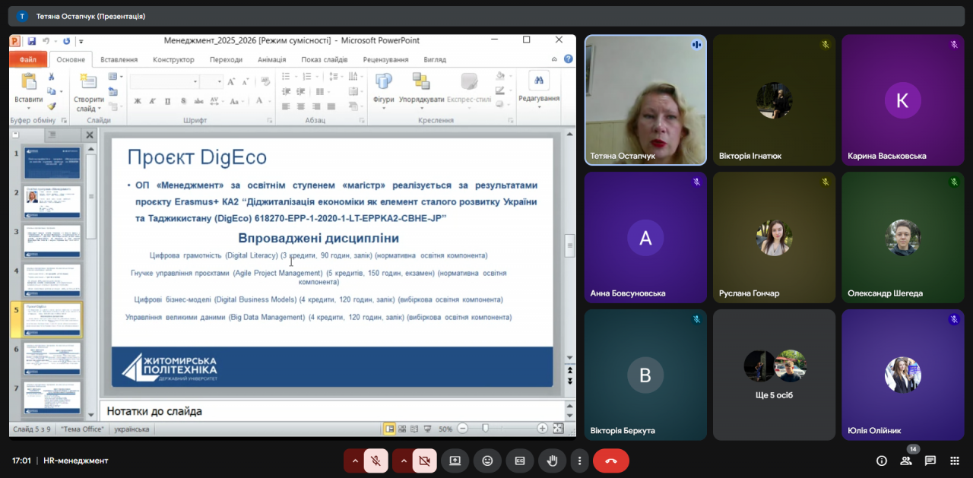Show the participants list people icon
The width and height of the screenshot is (973, 478).
click(x=906, y=461)
